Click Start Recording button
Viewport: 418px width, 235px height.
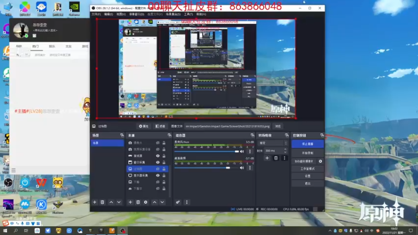[308, 153]
